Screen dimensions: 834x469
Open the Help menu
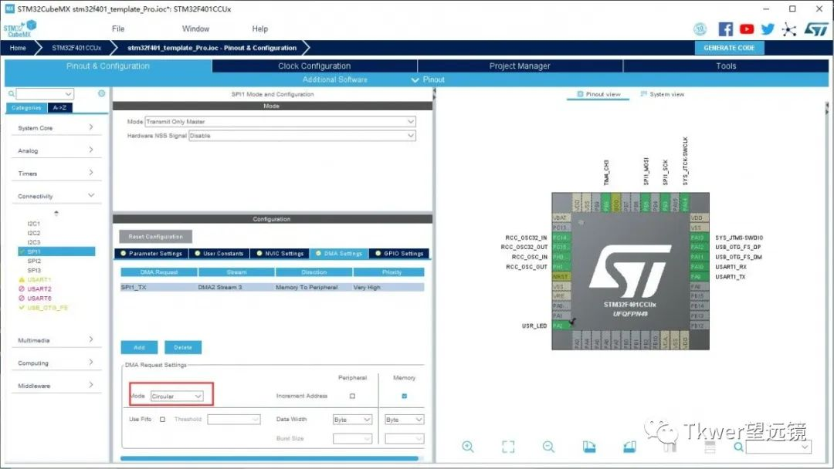pos(260,29)
